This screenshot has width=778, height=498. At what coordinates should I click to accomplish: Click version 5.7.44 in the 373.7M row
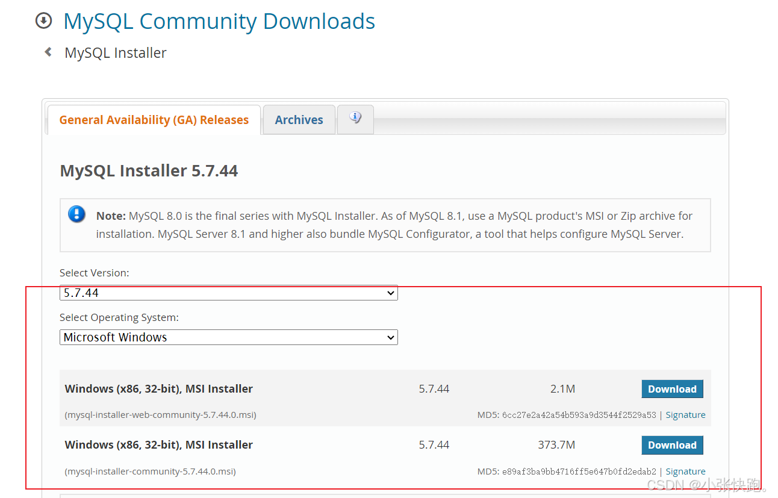tap(434, 445)
